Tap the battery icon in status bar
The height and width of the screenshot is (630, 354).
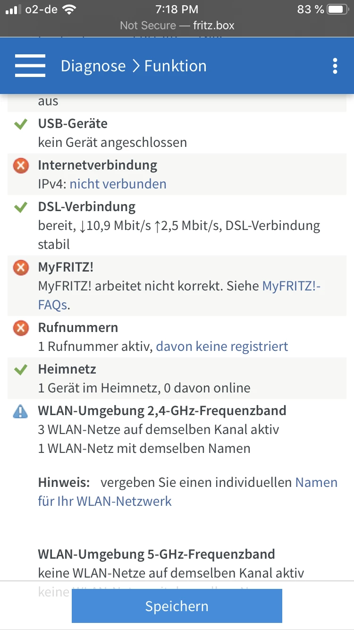pos(338,9)
